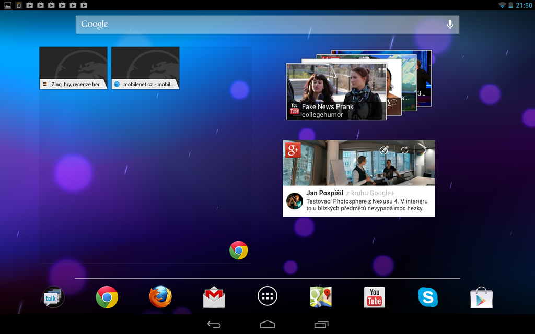Compose a post via the Google+ pencil icon
Viewport: 535px width, 334px height.
coord(385,150)
